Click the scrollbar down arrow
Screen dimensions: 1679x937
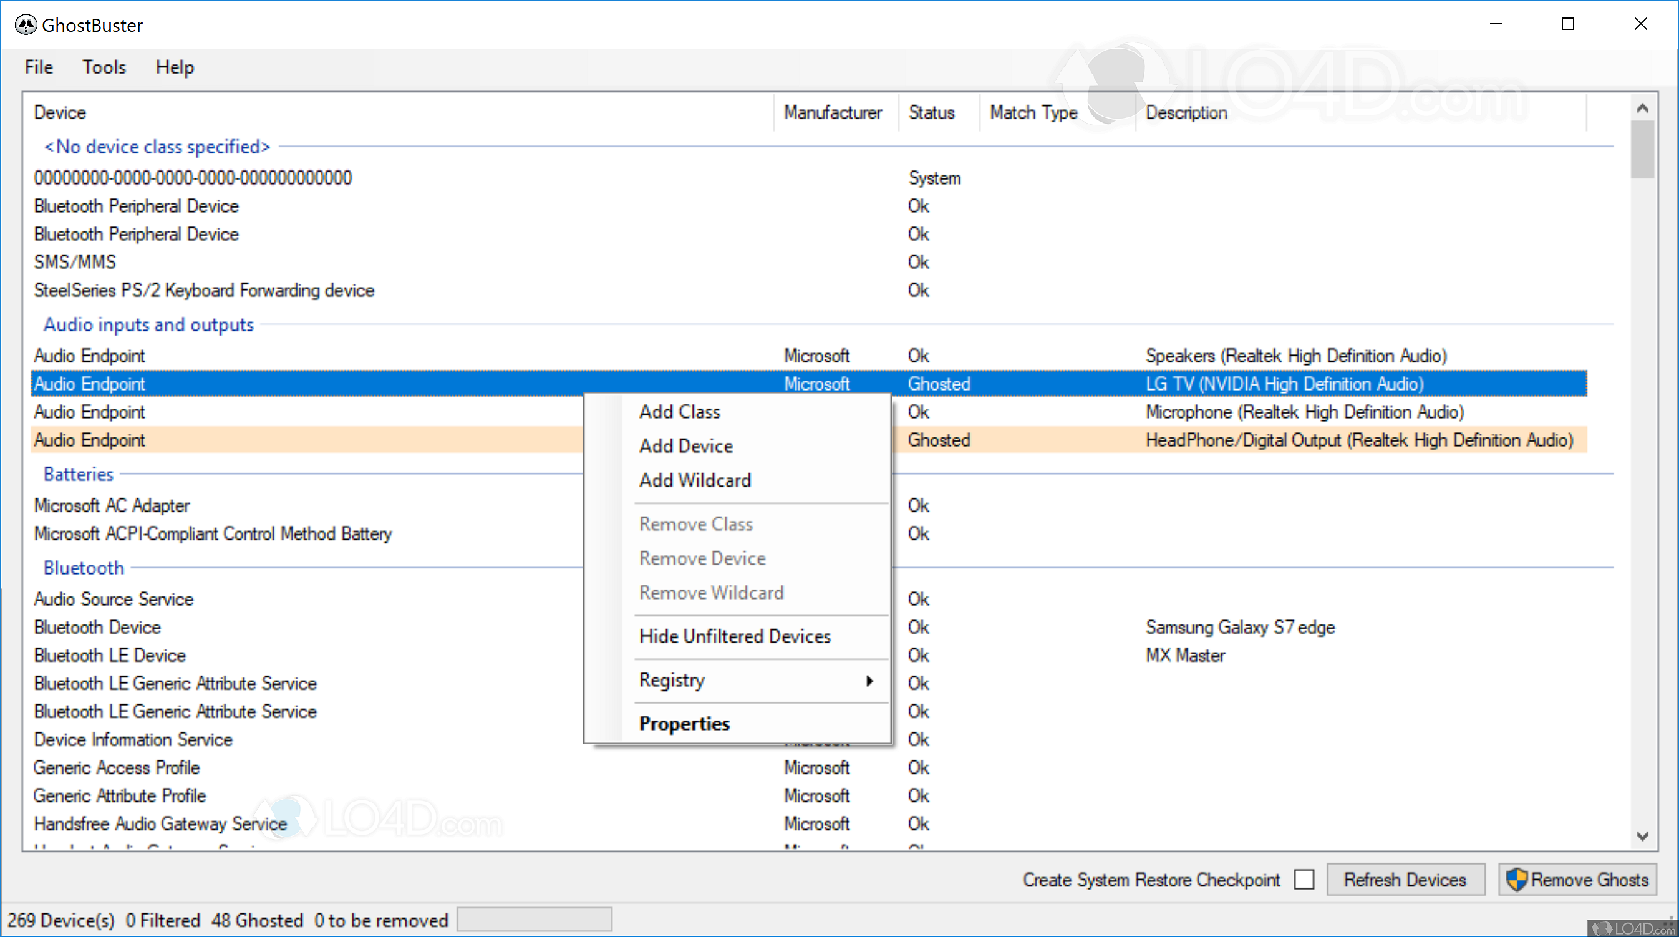pos(1642,835)
